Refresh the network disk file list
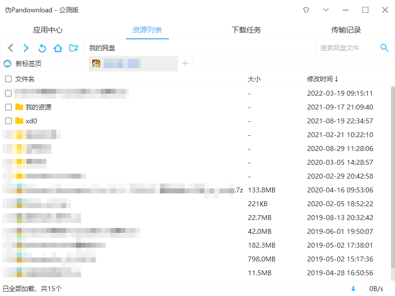This screenshot has width=395, height=296. pyautogui.click(x=42, y=48)
